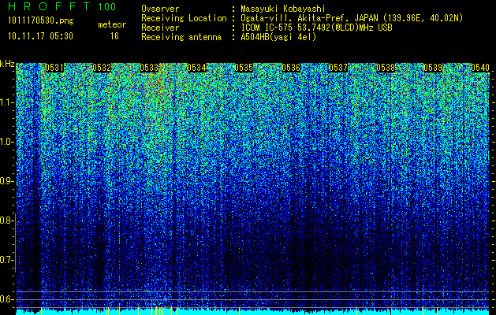Viewport: 496px width, 315px height.
Task: Click the date stamp 10.11.17 05:30
Action: pos(40,36)
